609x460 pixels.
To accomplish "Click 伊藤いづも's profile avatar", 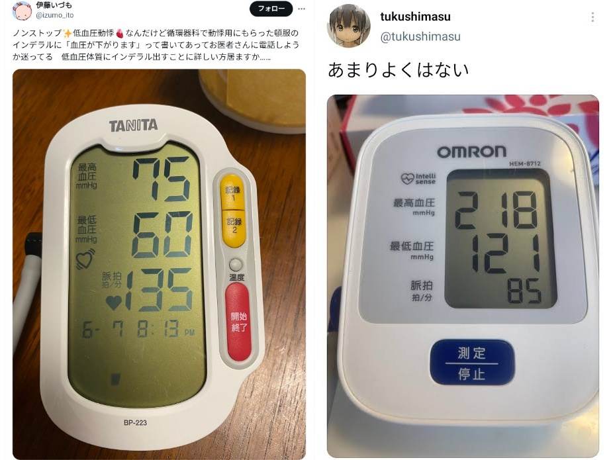I will coord(22,11).
